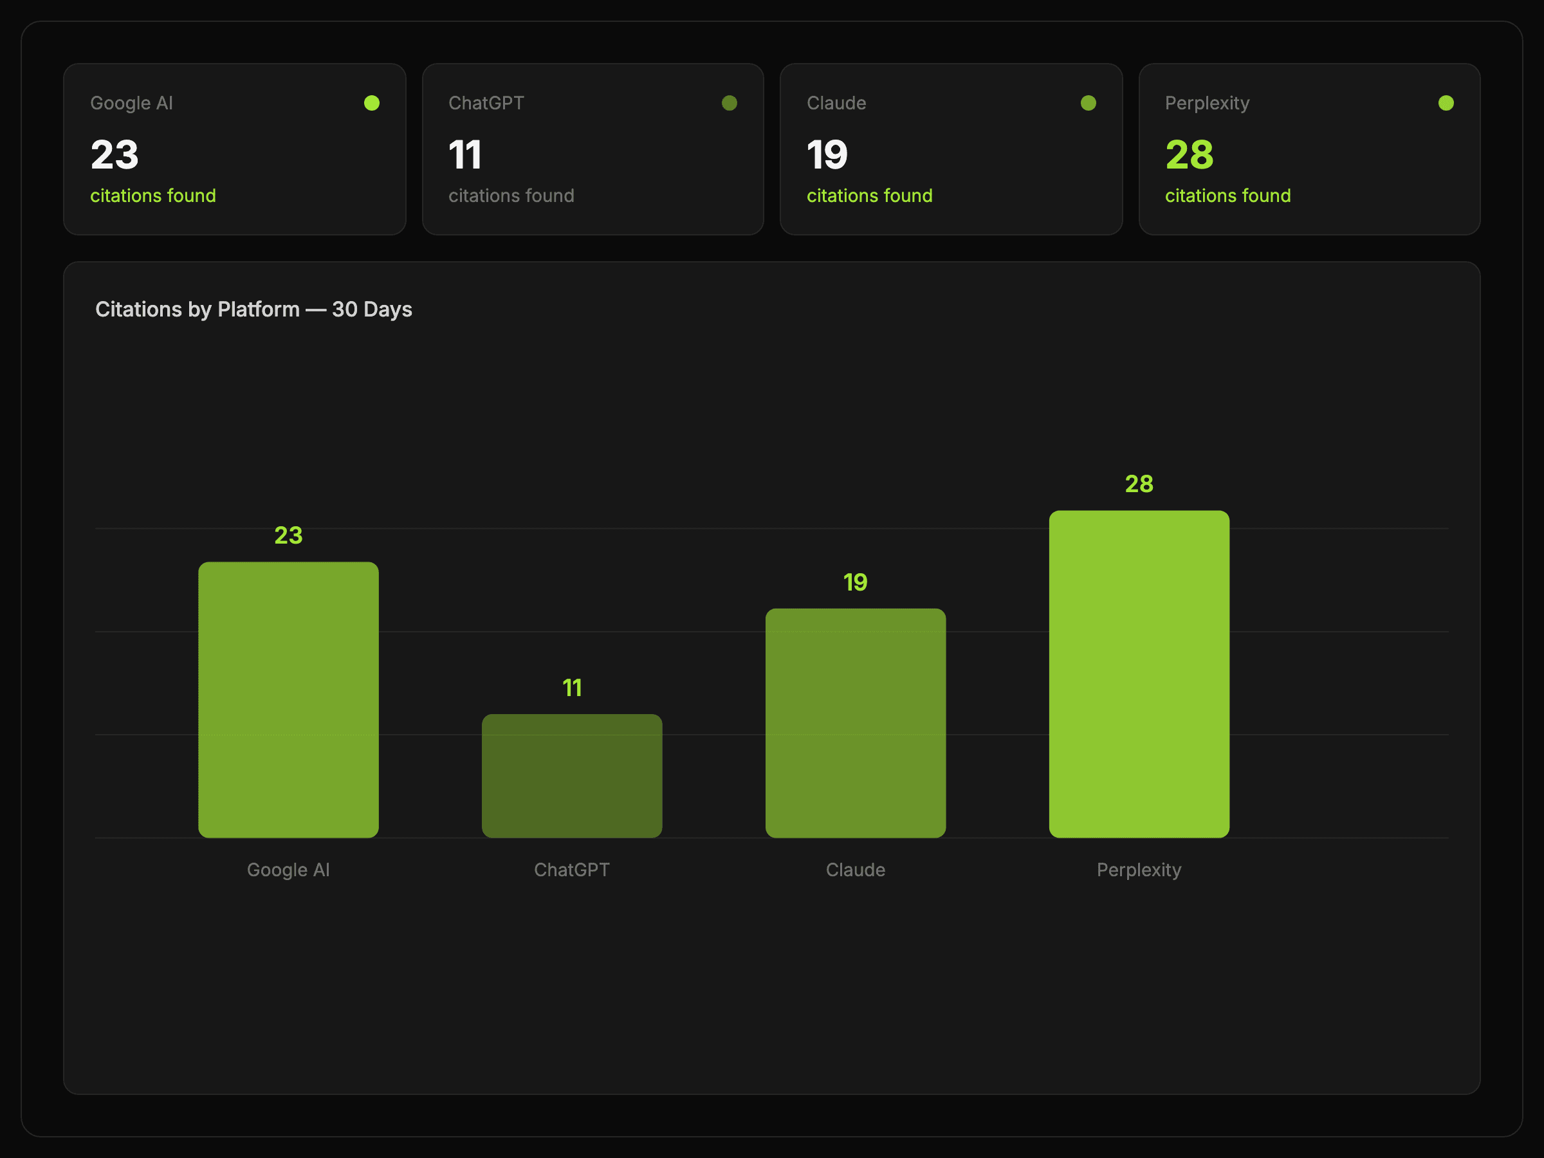
Task: Click the Google AI status dot
Action: point(371,104)
